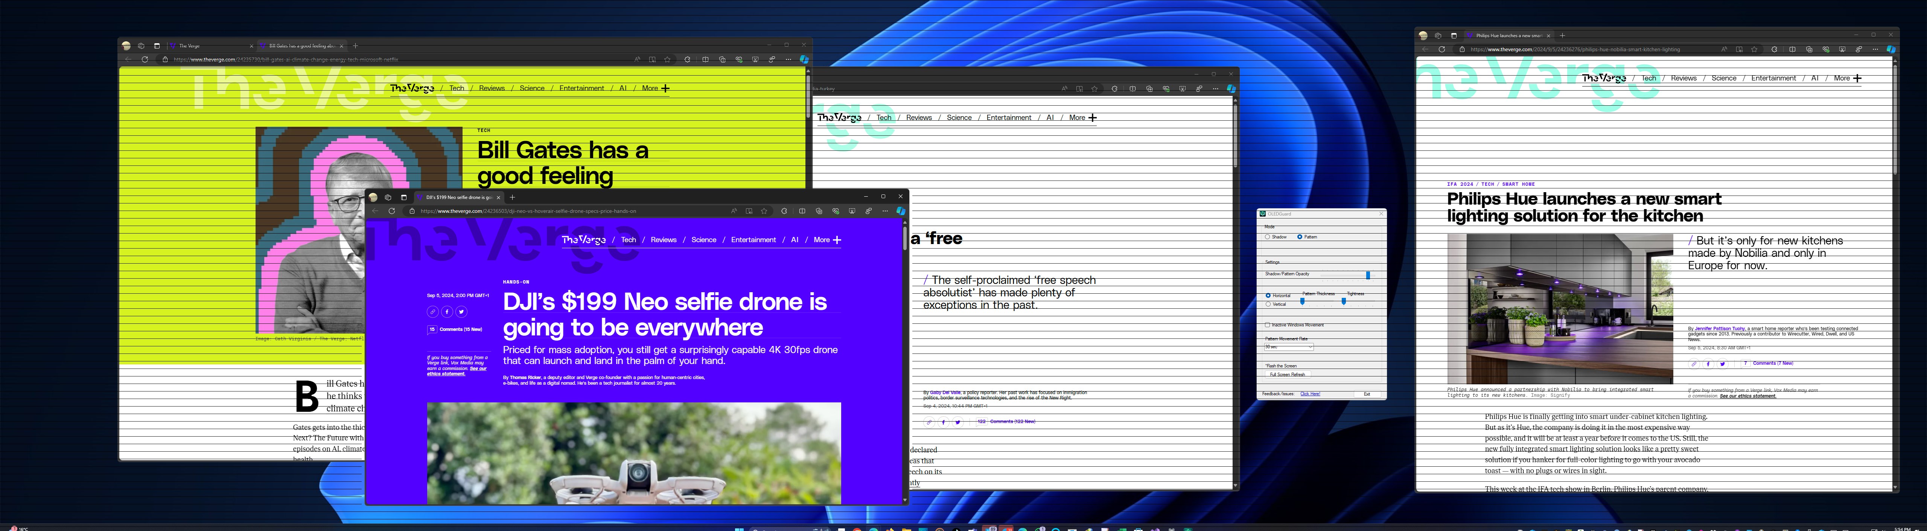Select Vertical pattern orientation

pos(1268,304)
